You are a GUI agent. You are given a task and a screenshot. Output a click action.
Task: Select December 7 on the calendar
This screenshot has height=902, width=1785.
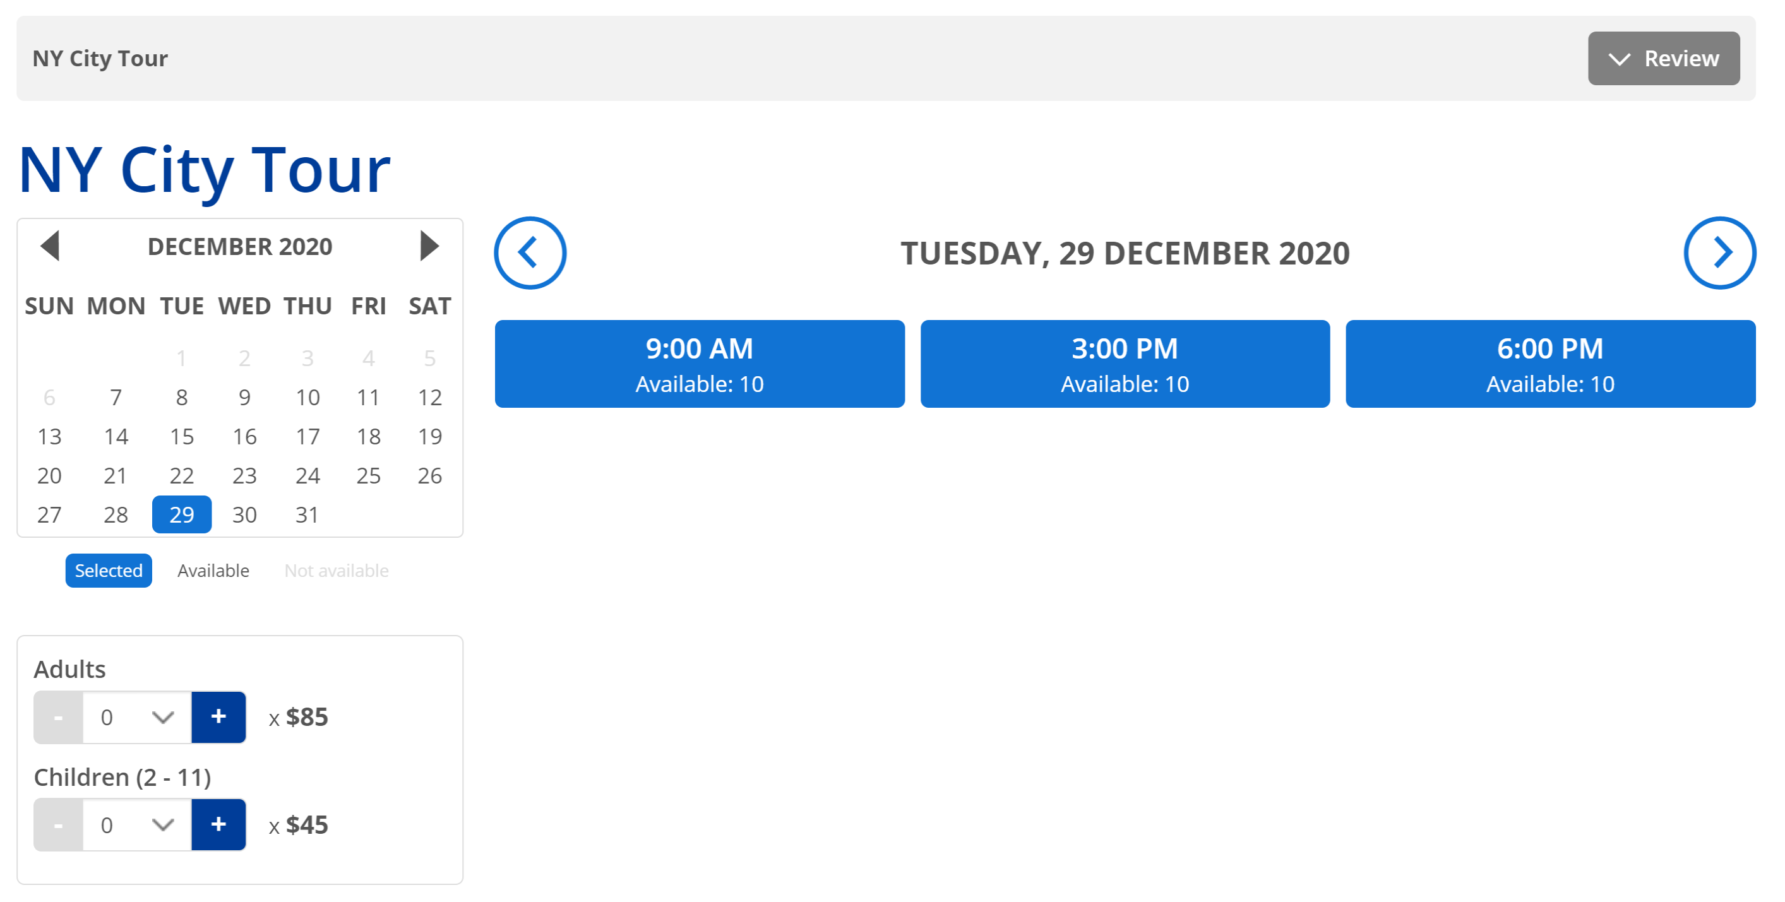tap(116, 398)
